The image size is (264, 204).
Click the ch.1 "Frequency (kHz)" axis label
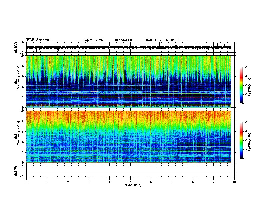click(19, 77)
